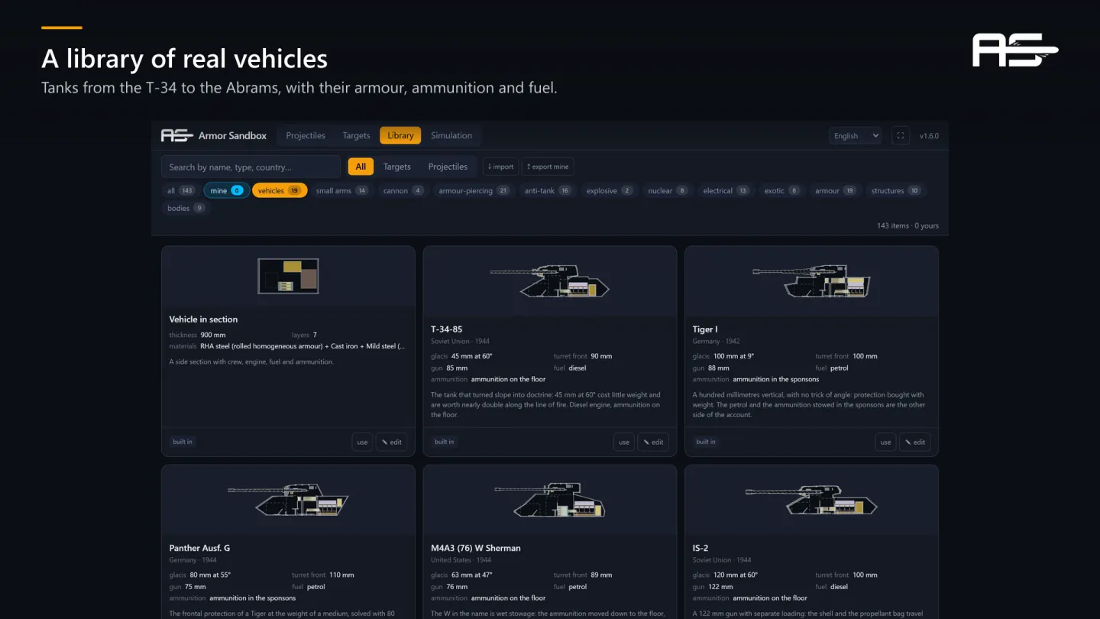Viewport: 1100px width, 619px height.
Task: Filter library by bodies chip
Action: [x=186, y=208]
